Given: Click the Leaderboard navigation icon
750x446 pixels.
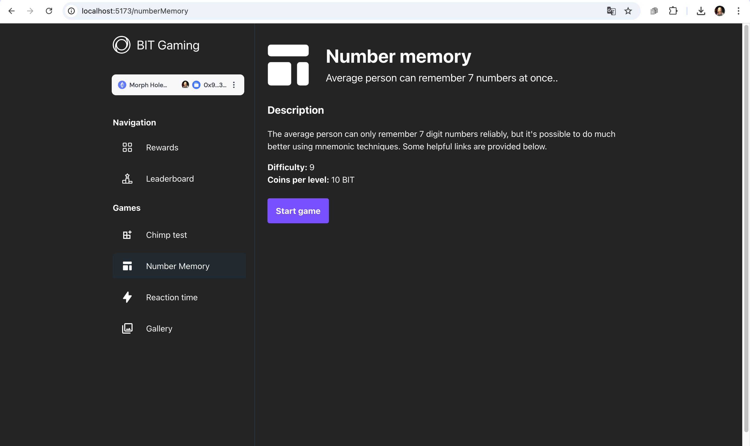Looking at the screenshot, I should (x=126, y=179).
